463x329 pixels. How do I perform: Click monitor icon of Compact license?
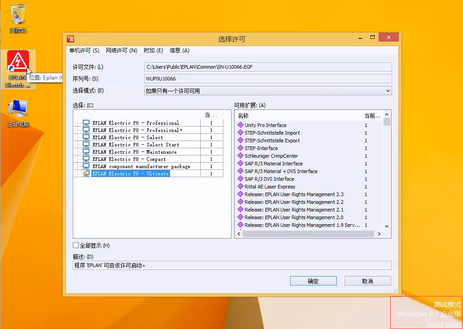(x=86, y=159)
